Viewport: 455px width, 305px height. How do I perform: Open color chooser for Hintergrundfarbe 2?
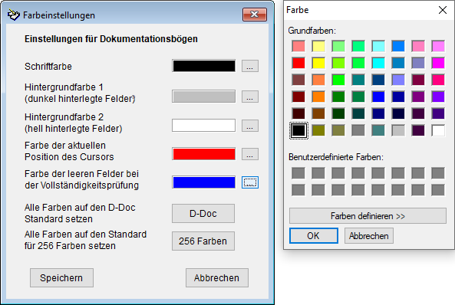click(x=250, y=126)
